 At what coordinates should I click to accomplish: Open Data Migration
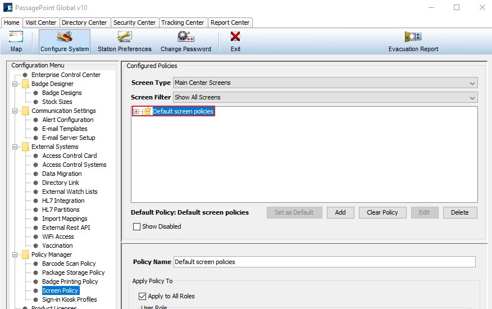62,174
